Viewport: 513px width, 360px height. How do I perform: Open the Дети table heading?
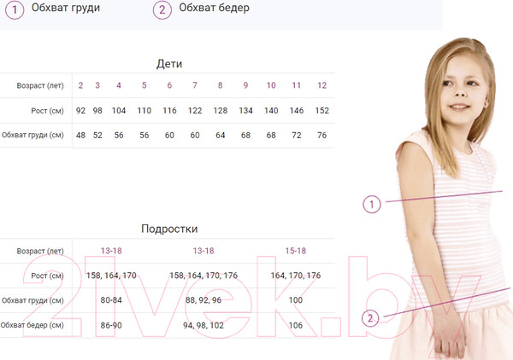pyautogui.click(x=169, y=64)
